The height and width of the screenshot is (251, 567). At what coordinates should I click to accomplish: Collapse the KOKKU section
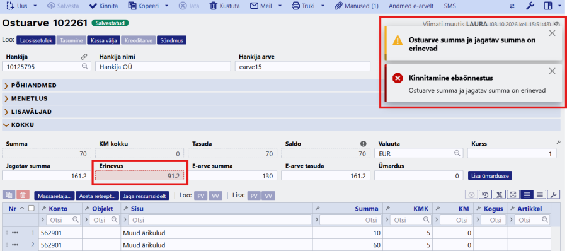281,125
